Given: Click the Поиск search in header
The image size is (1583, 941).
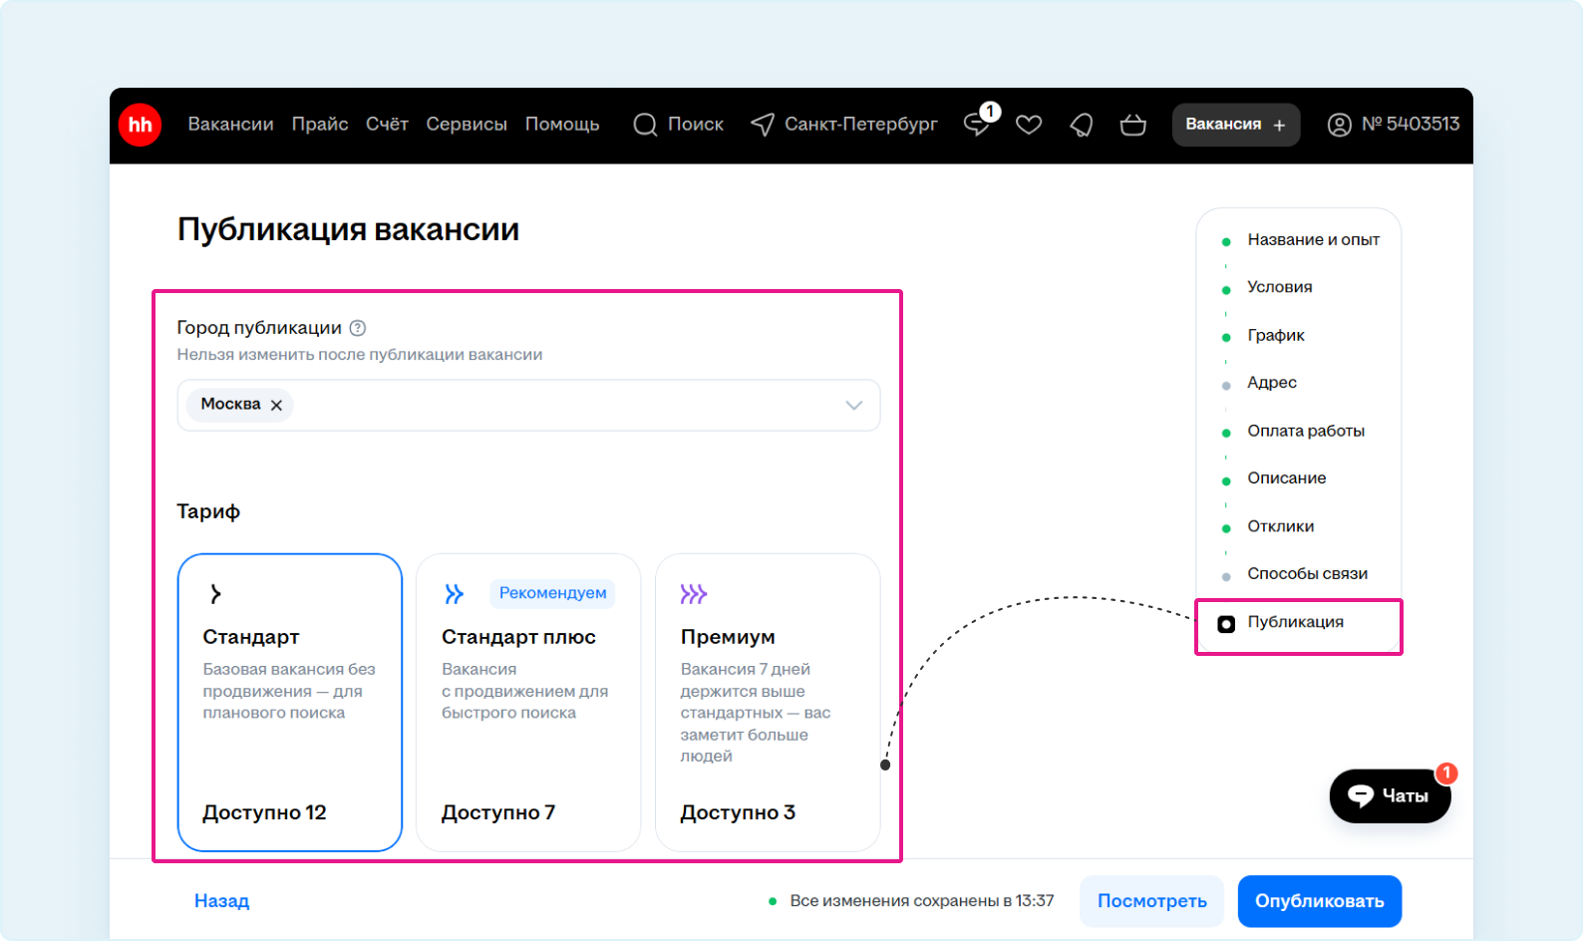Looking at the screenshot, I should [x=679, y=125].
